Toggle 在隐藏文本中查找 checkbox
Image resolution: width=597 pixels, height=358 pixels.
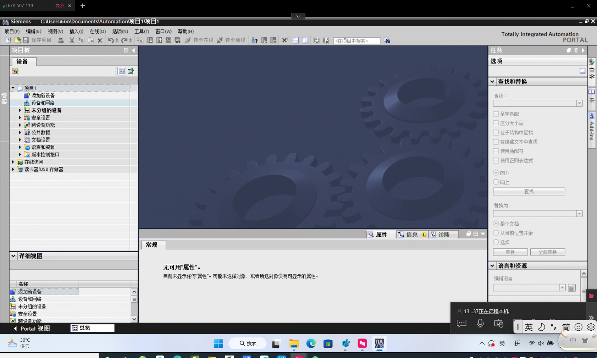[x=496, y=142]
